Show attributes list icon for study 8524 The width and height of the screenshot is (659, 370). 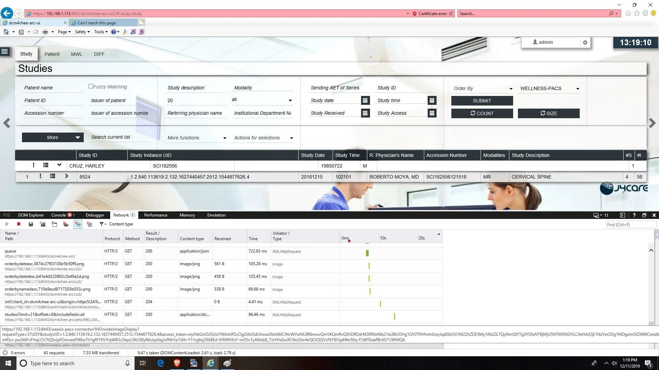(53, 176)
